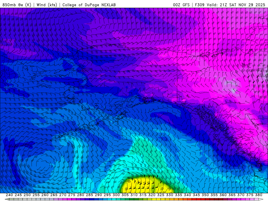This screenshot has height=201, width=268.
Task: Click the "850mb θe (K)" title text
Action: (17, 5)
